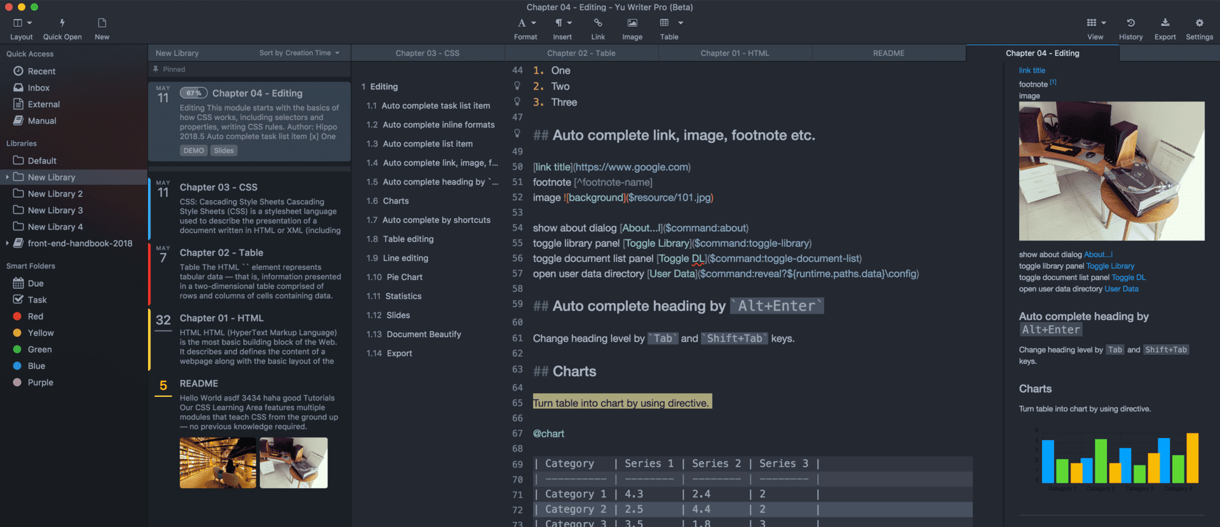
Task: Open the library thumbnail in README card
Action: [218, 463]
